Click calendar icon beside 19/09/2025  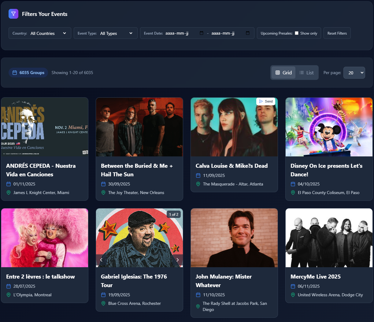click(103, 295)
